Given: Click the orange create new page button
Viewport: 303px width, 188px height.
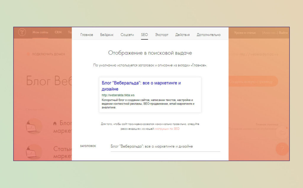Looking at the screenshot, I should pos(253,82).
